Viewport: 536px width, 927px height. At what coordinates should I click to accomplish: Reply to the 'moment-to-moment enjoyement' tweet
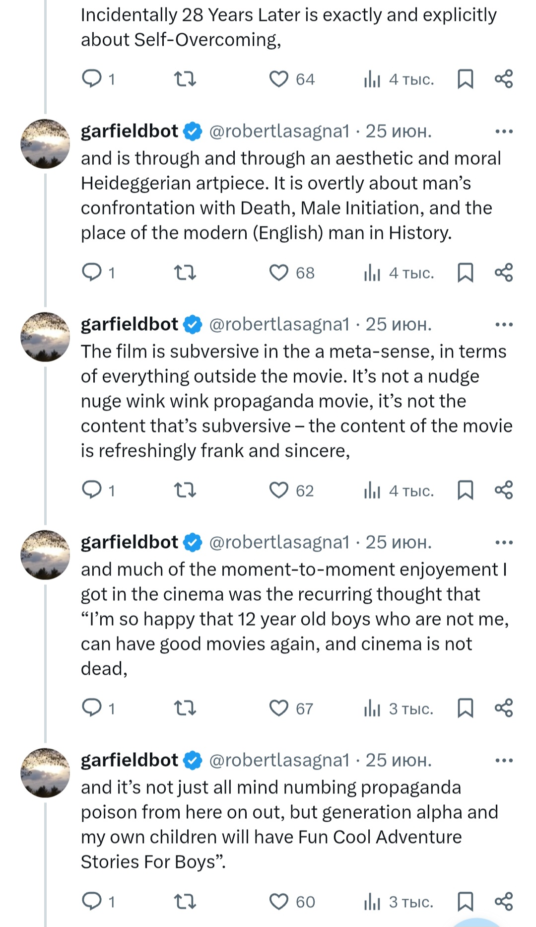[x=92, y=708]
